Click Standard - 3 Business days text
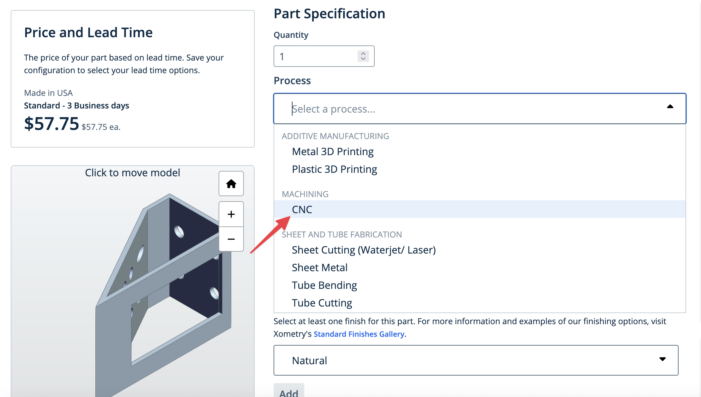701x397 pixels. click(x=76, y=106)
